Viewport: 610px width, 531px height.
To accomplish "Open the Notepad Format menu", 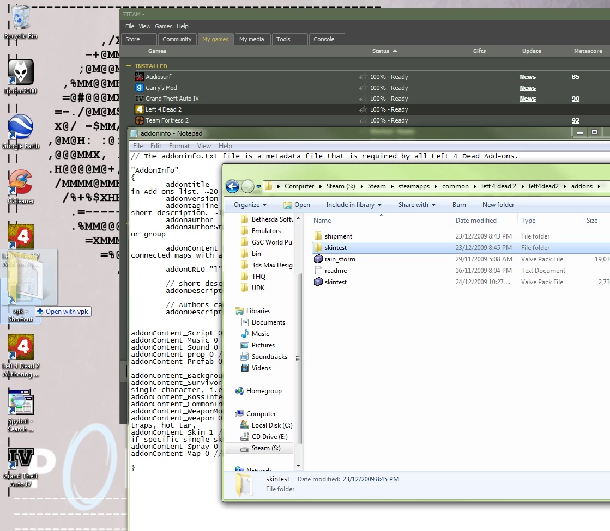I will (179, 146).
